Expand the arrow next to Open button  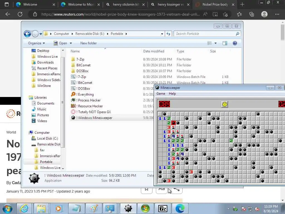(71, 43)
